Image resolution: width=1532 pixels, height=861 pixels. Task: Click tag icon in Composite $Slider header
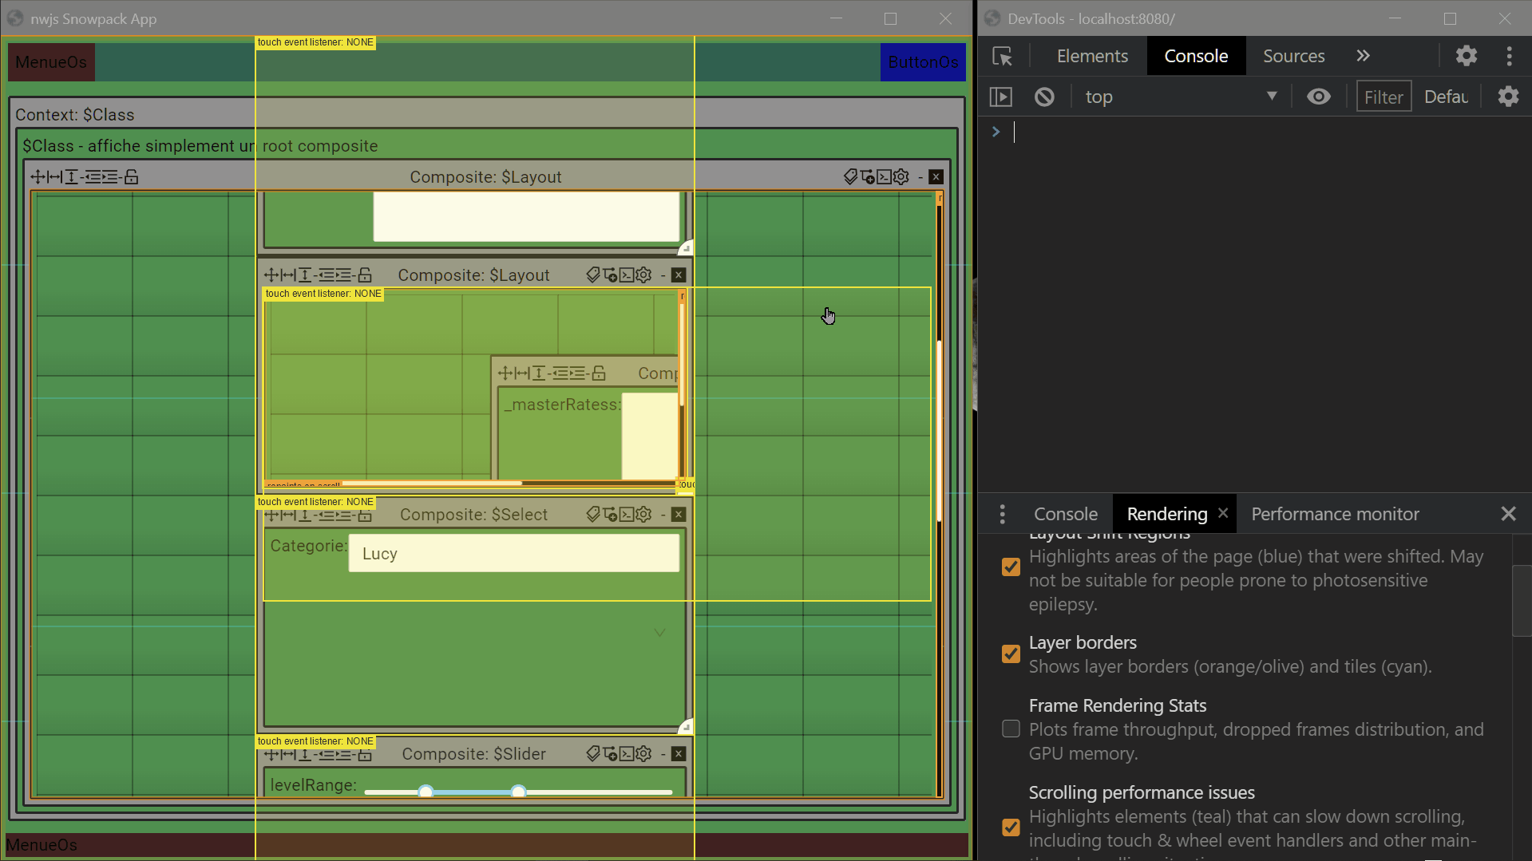(593, 754)
